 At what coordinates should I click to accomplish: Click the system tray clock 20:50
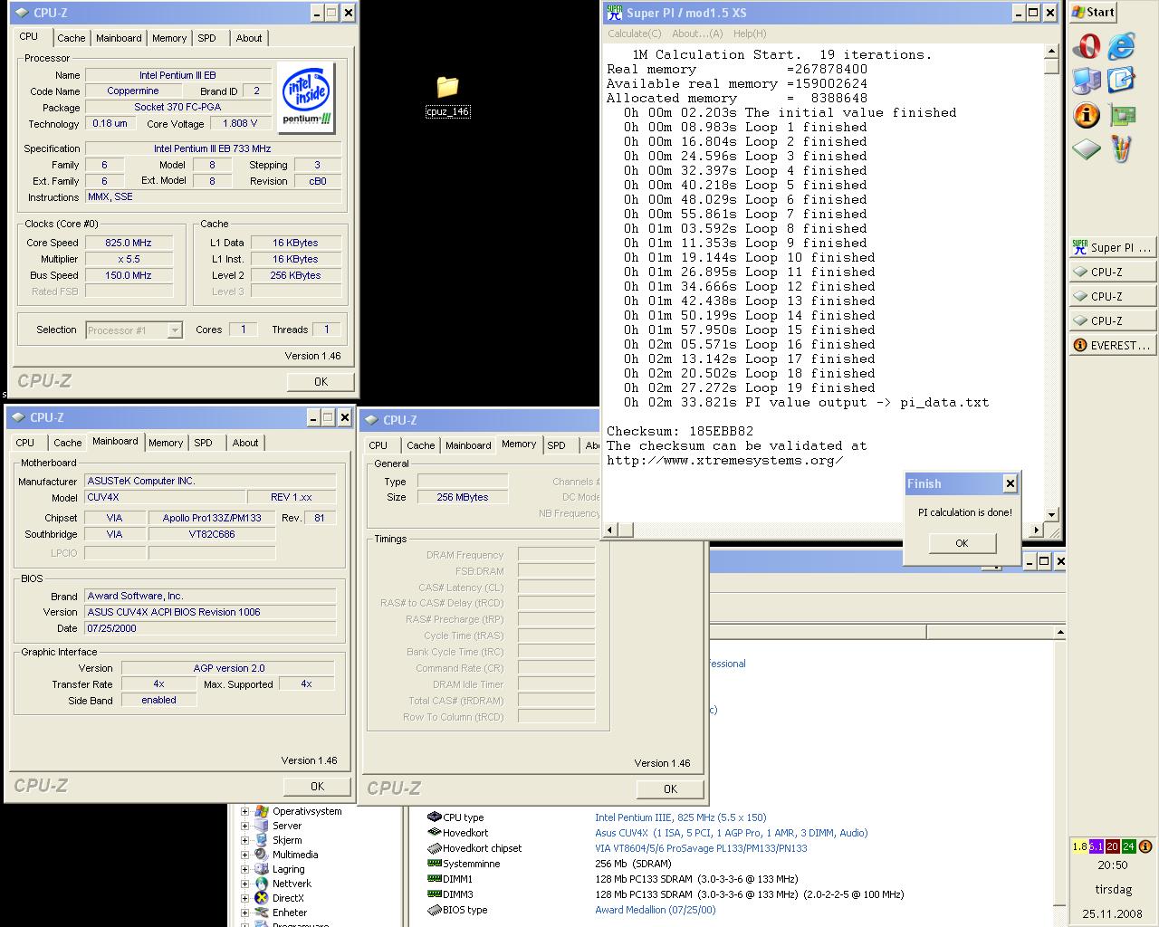coord(1113,865)
